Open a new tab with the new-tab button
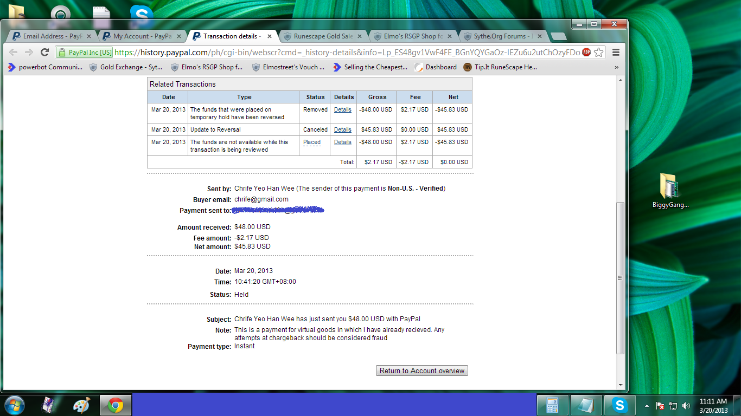This screenshot has height=416, width=741. point(558,36)
